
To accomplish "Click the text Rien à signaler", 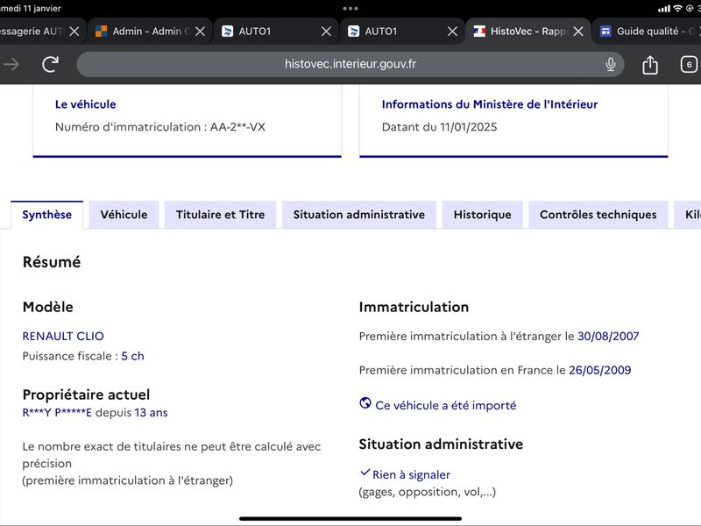I will [411, 474].
